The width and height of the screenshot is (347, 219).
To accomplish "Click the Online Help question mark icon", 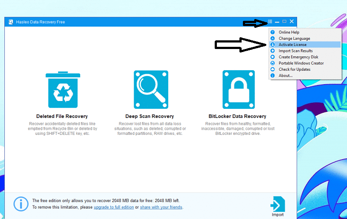I will (272, 33).
